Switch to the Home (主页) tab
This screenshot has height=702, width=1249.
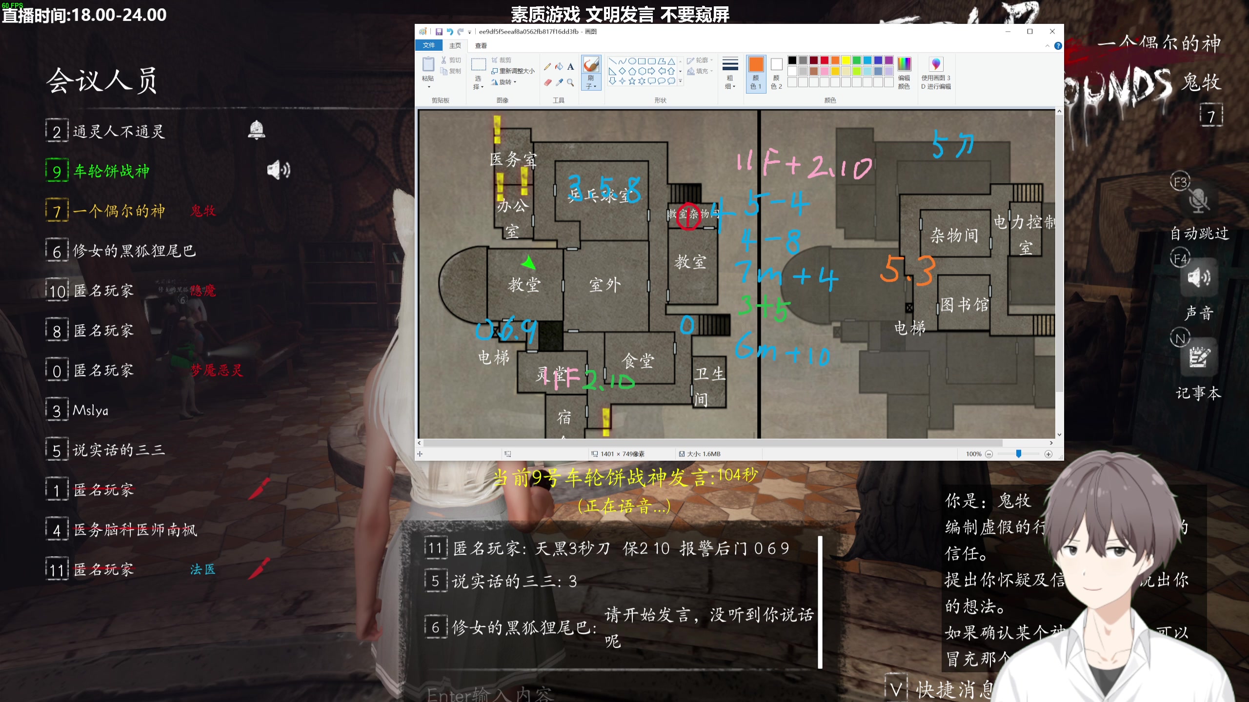(455, 45)
